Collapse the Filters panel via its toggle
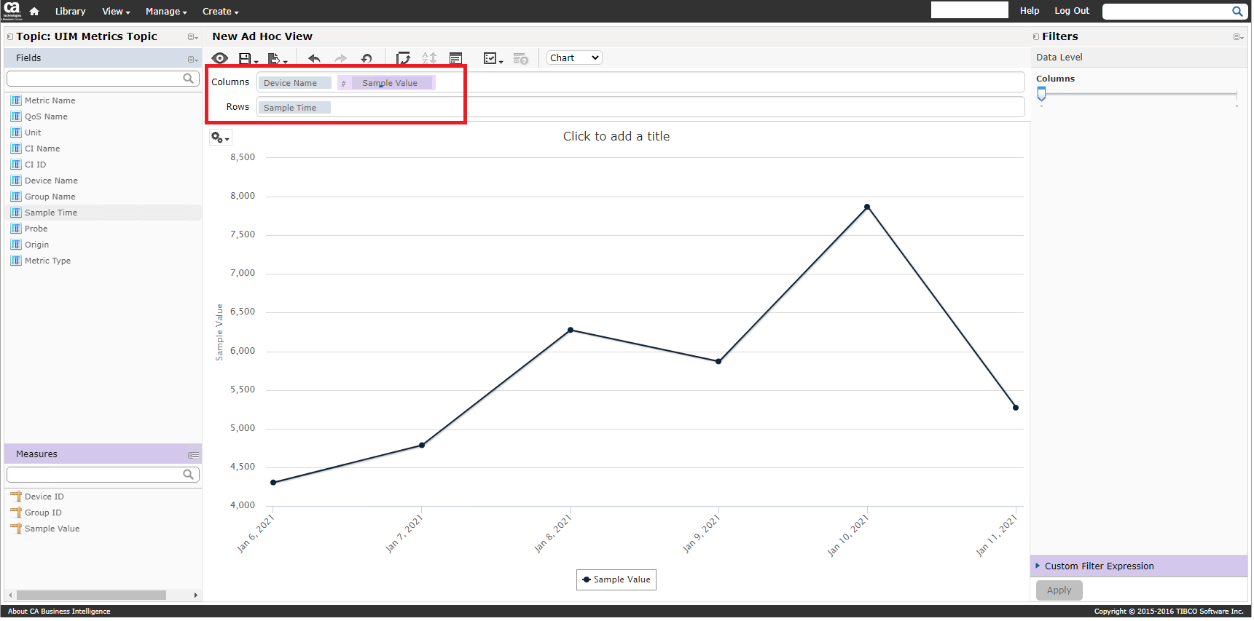Screen dimensions: 1254x621 pos(1036,36)
